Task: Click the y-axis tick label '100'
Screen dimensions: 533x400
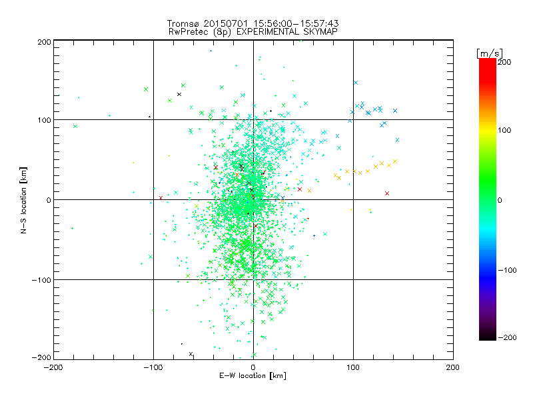Action: coord(44,120)
